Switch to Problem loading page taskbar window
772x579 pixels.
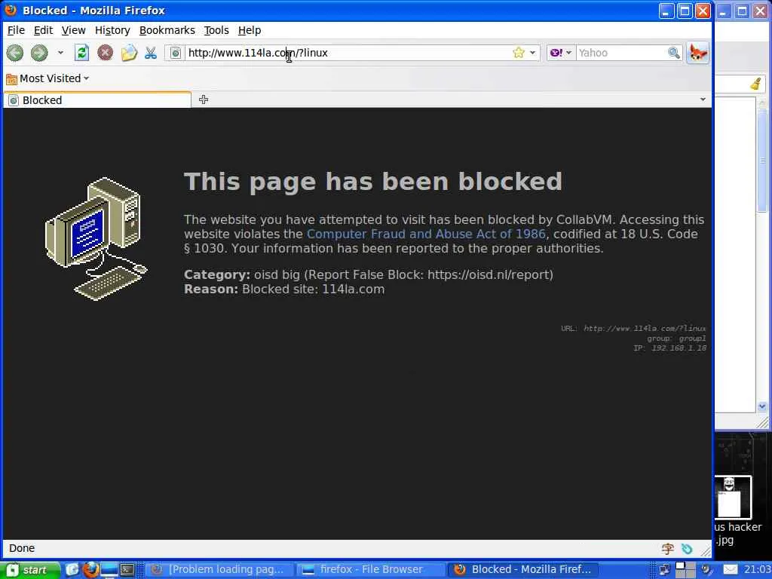(219, 570)
